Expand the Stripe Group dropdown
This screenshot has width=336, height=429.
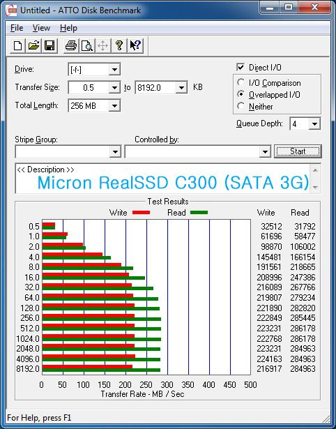[x=115, y=151]
